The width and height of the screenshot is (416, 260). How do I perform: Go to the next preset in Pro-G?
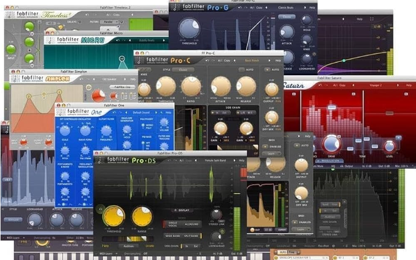(305, 8)
